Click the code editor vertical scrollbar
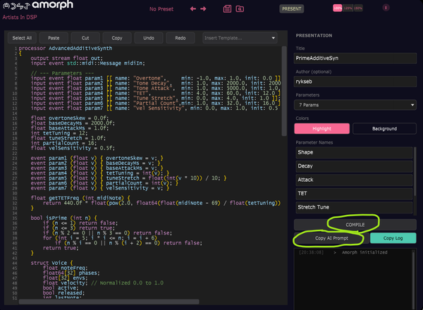The image size is (423, 310). click(284, 91)
